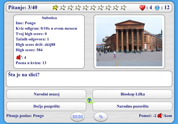
Task: Click High score drži: zktj88 text
Action: click(36, 44)
